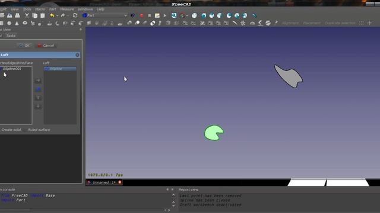
Task: Set left view
Action: click(245, 15)
